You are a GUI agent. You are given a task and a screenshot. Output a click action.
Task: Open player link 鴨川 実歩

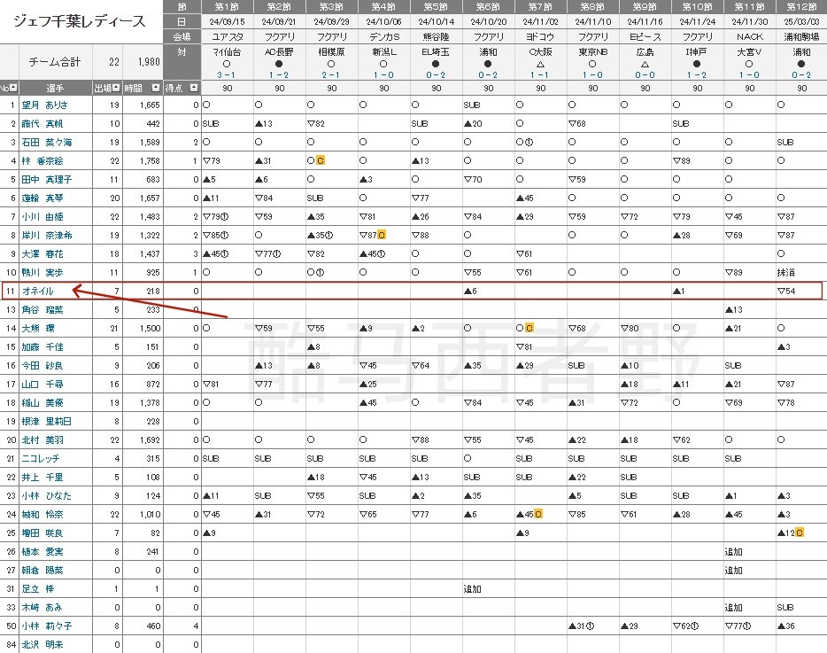coord(43,272)
